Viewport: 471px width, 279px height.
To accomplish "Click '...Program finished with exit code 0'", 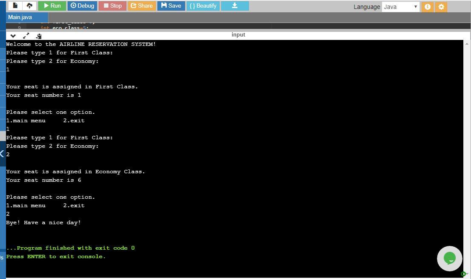I will pyautogui.click(x=70, y=248).
